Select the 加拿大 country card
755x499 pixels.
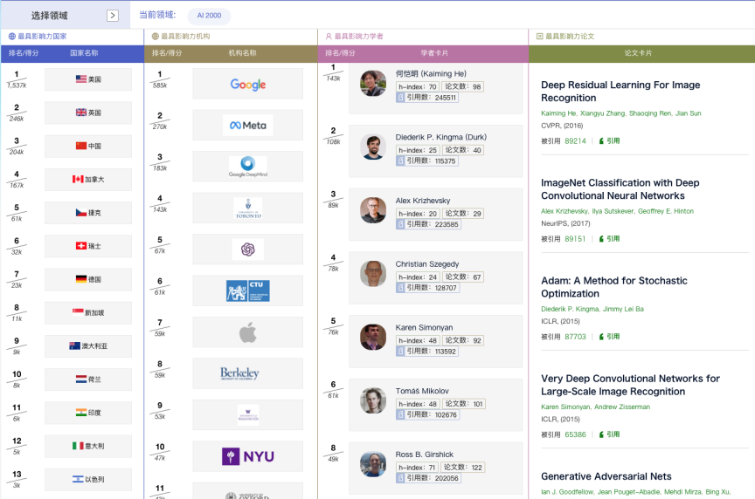click(x=88, y=180)
